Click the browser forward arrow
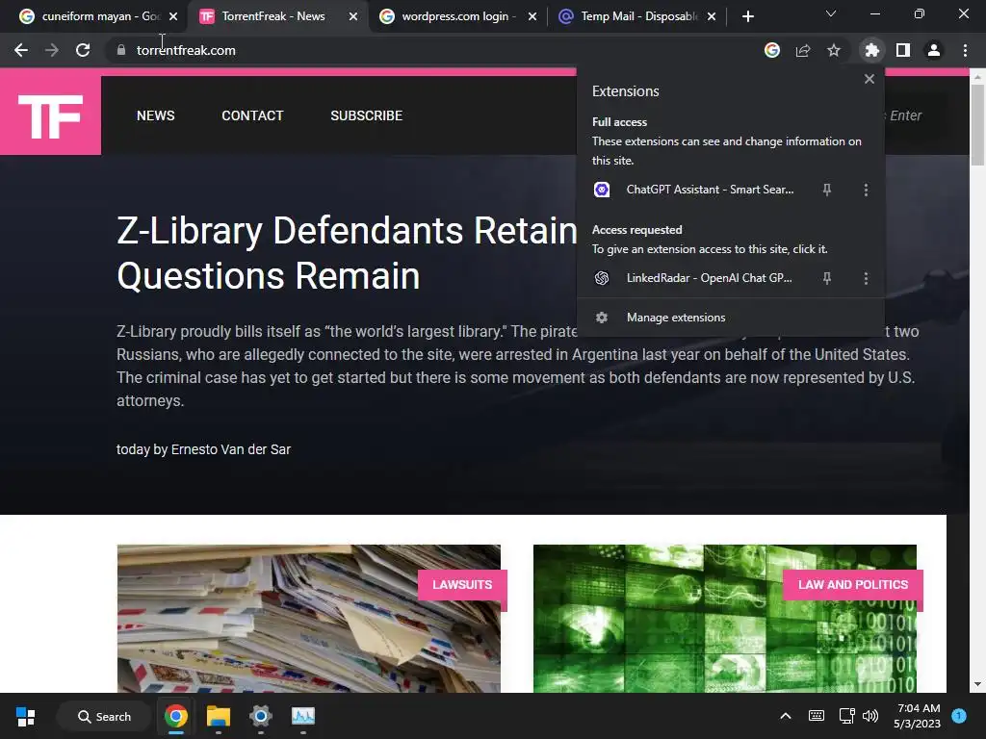 [x=52, y=50]
